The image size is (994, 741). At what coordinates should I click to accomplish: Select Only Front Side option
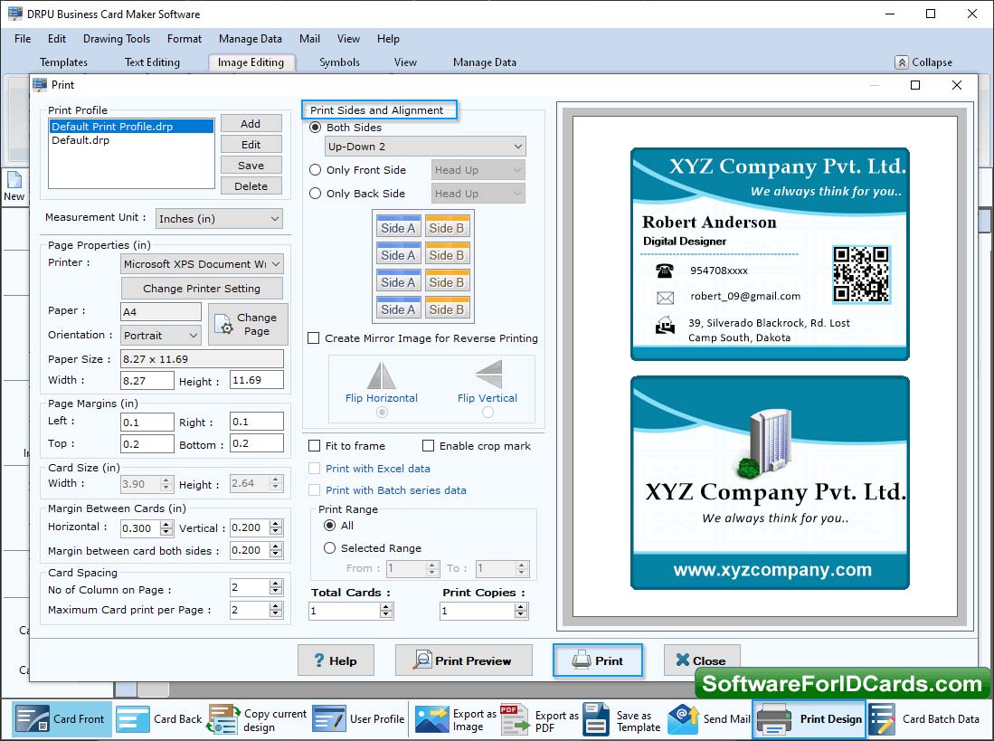tap(315, 170)
